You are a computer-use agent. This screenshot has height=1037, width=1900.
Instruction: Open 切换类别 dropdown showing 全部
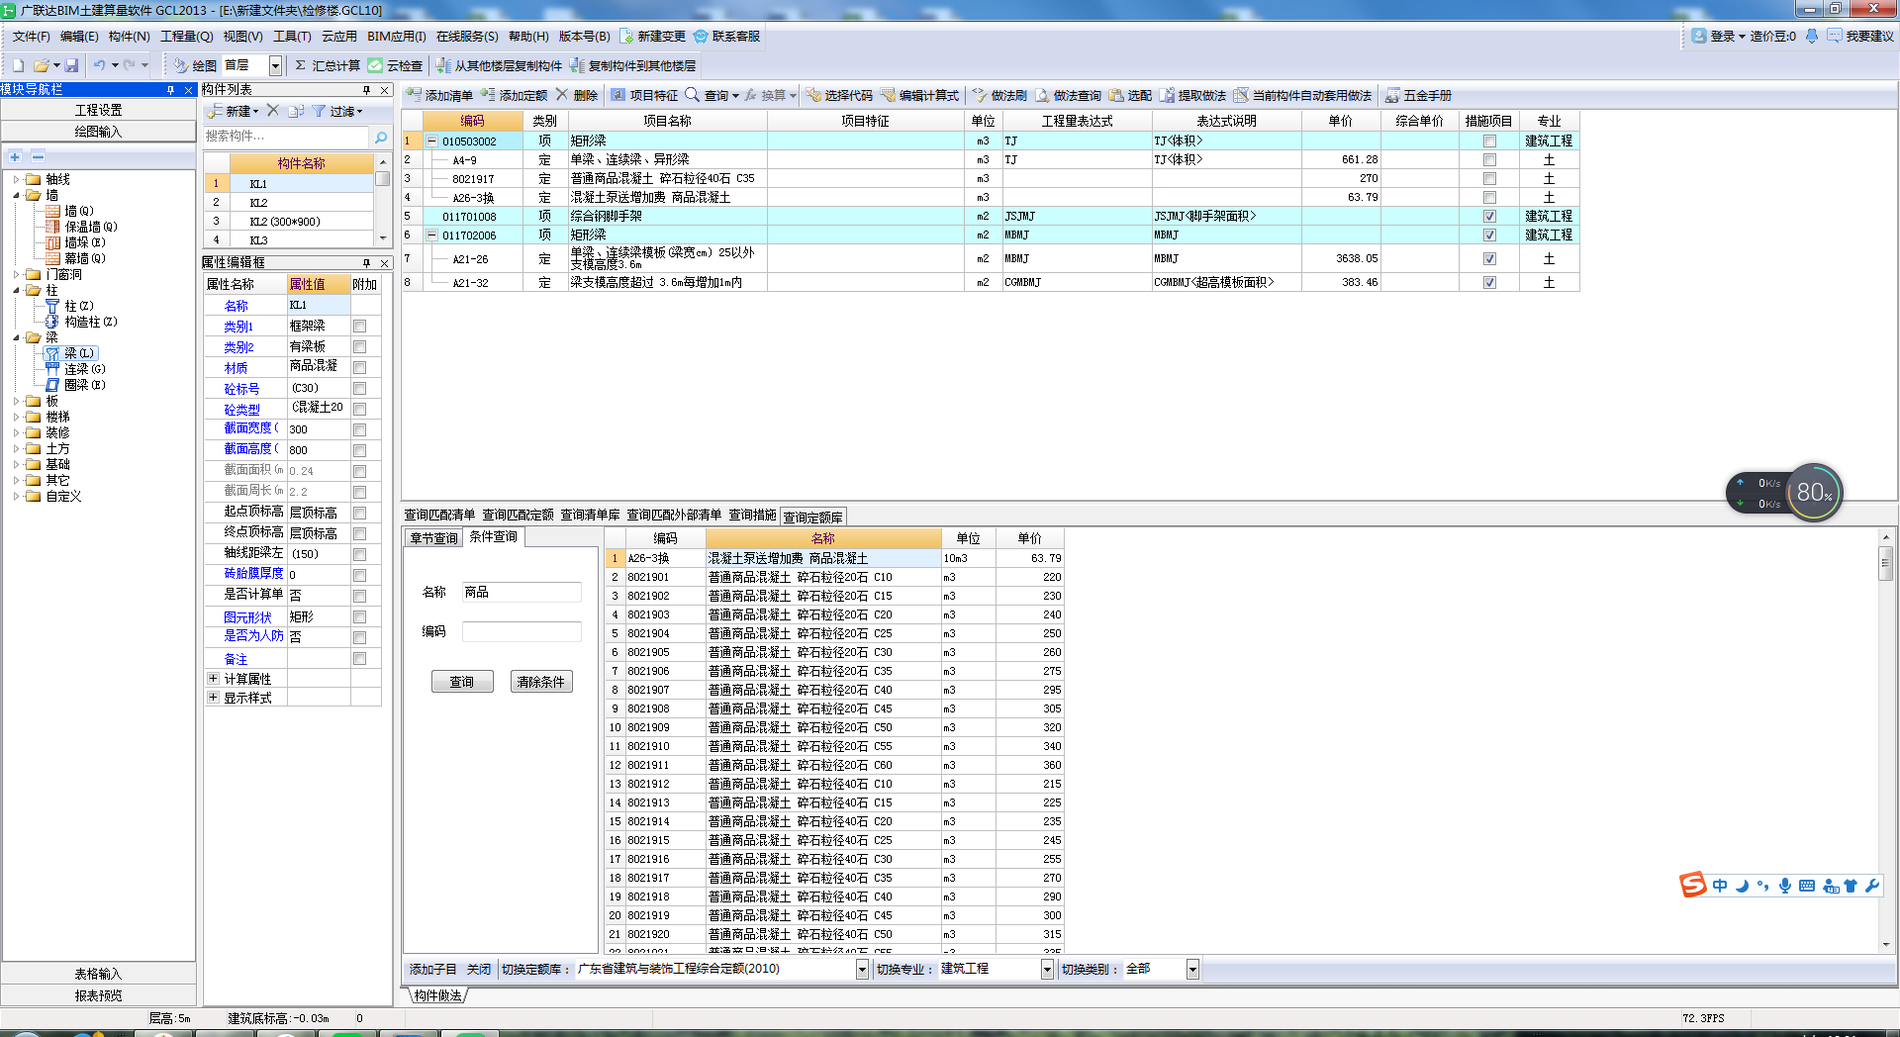click(1192, 970)
